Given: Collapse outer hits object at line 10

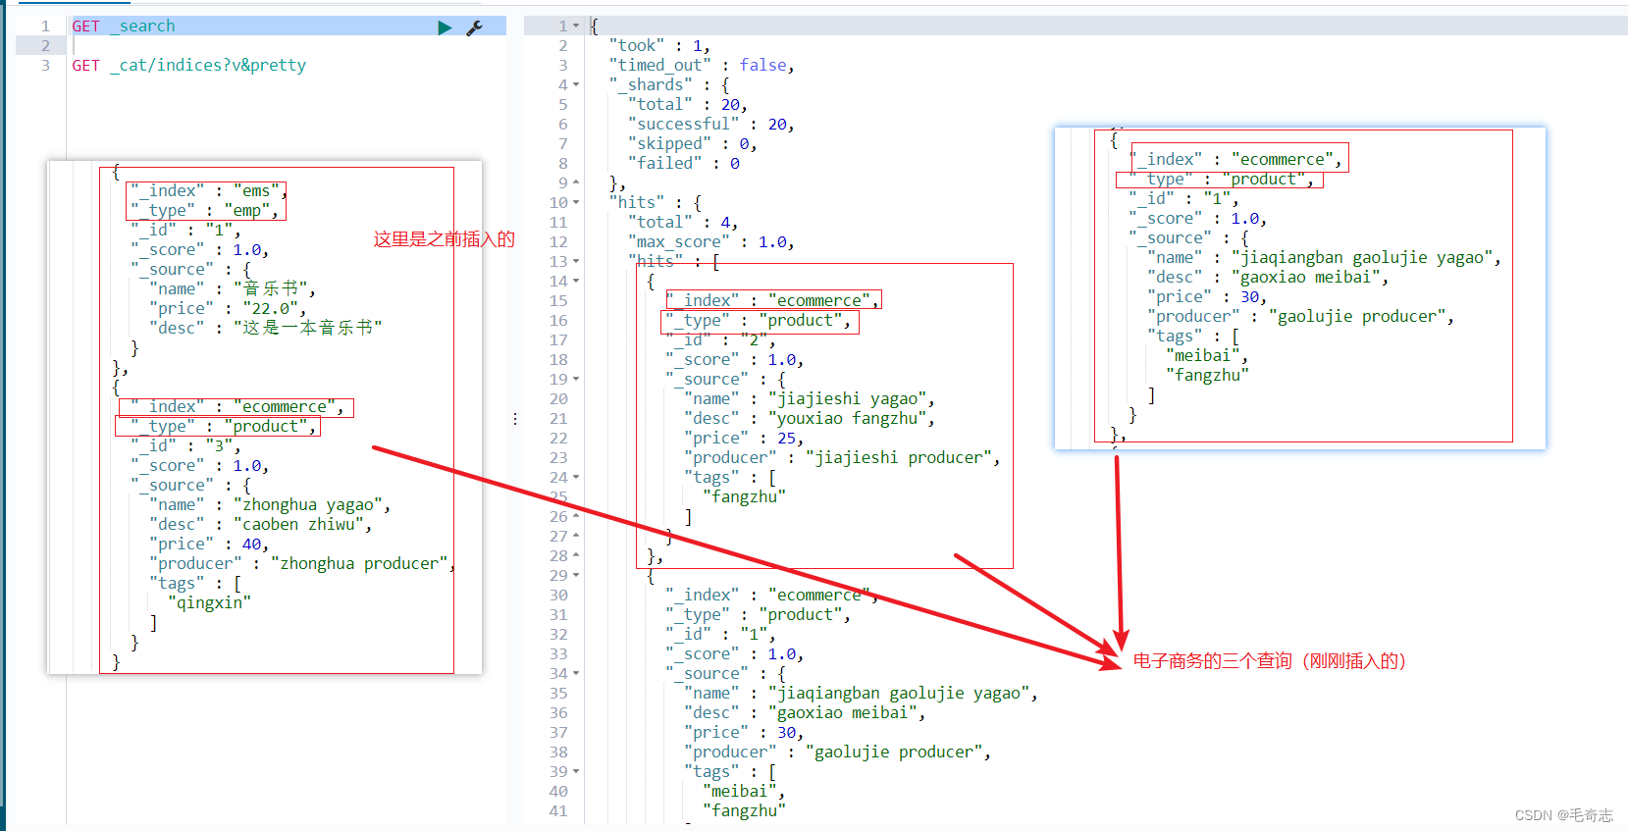Looking at the screenshot, I should point(576,203).
